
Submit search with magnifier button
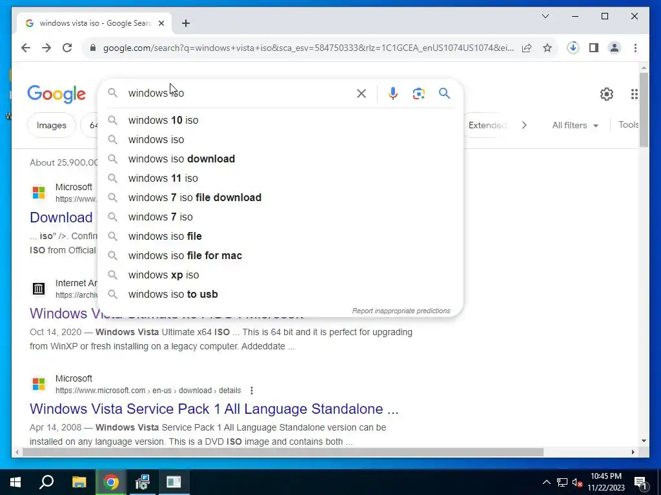pyautogui.click(x=444, y=93)
